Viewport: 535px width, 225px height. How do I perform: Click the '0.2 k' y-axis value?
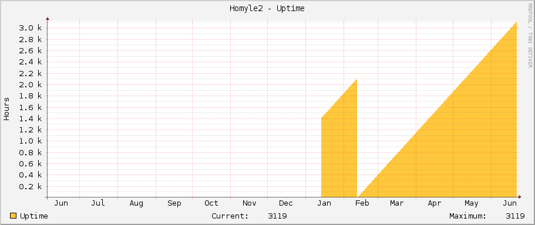(30, 186)
